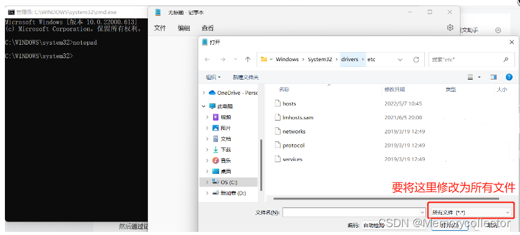Expand the 视频 tree node
The width and height of the screenshot is (520, 235).
pyautogui.click(x=208, y=117)
